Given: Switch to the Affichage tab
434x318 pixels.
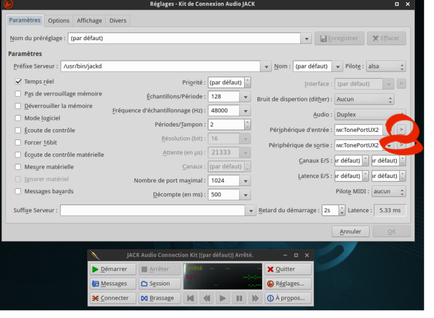Looking at the screenshot, I should (89, 21).
